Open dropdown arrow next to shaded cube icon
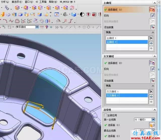 click(x=78, y=15)
